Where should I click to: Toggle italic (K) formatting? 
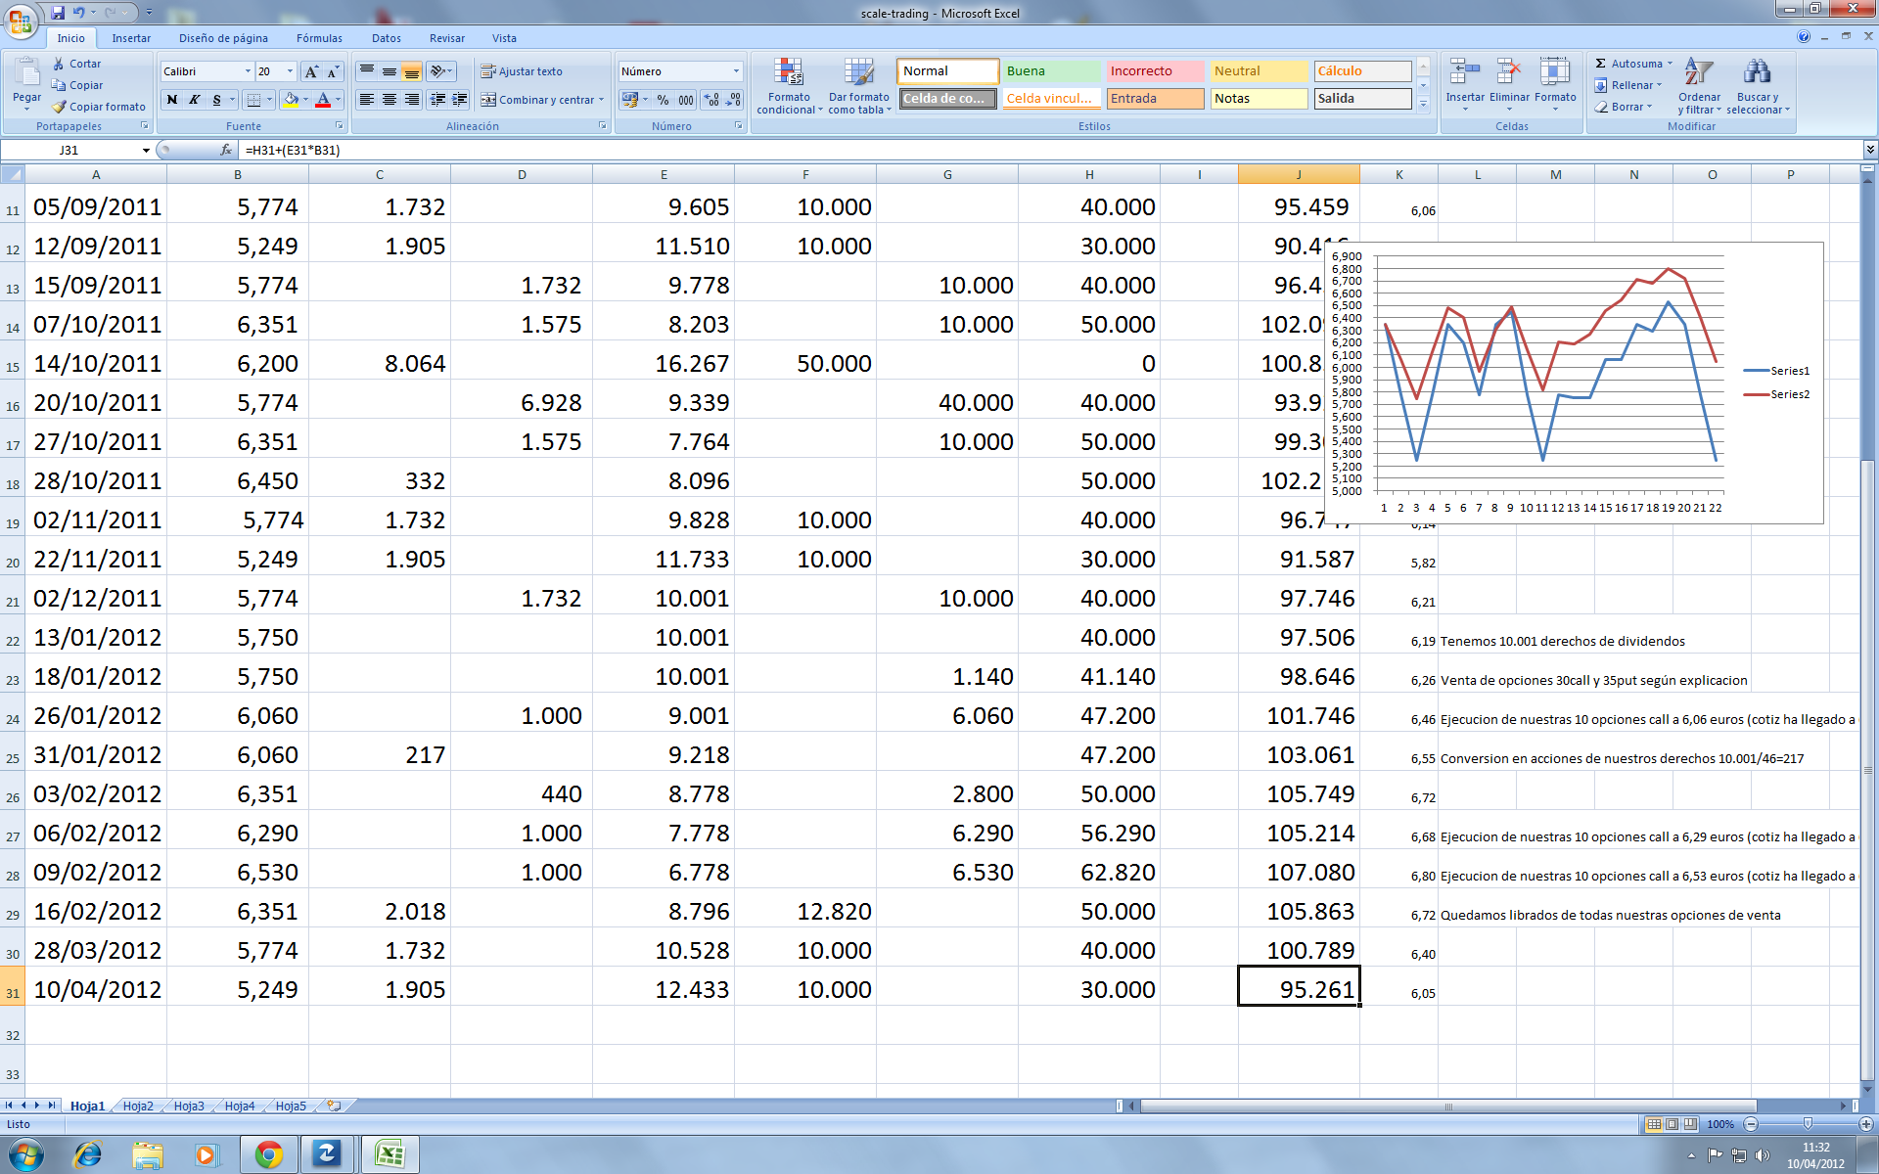click(194, 100)
